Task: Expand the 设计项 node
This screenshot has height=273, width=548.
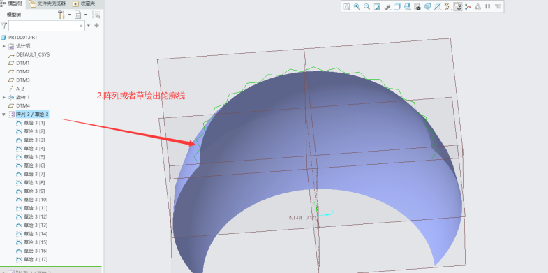Action: point(4,46)
